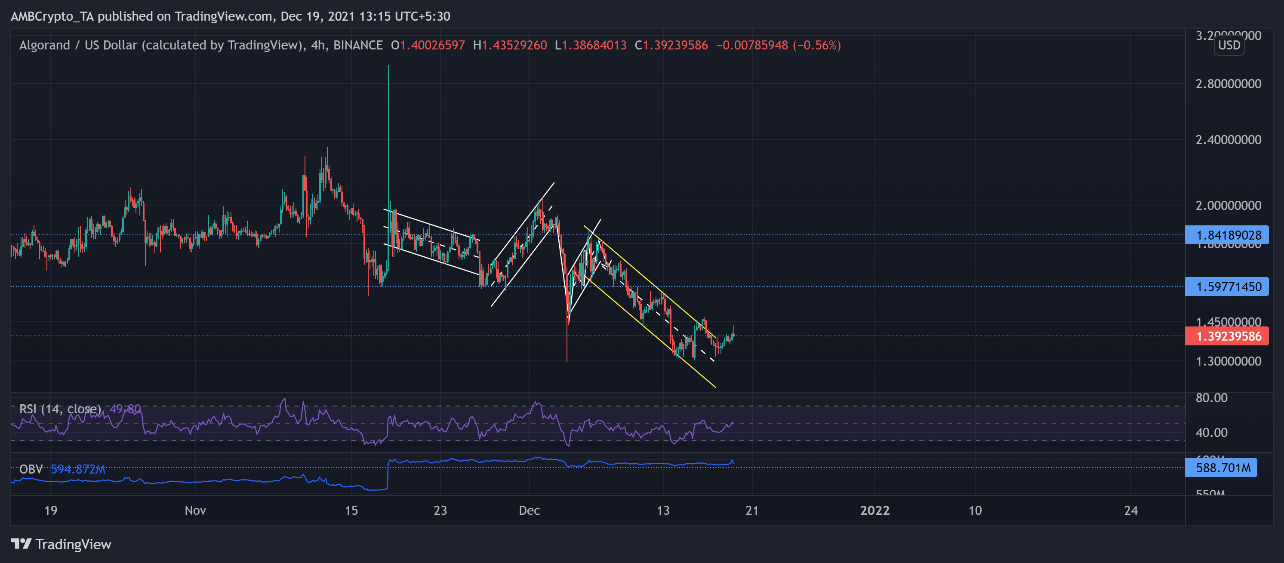Image resolution: width=1284 pixels, height=563 pixels.
Task: Click the RSI (14, close) indicator title
Action: click(60, 409)
